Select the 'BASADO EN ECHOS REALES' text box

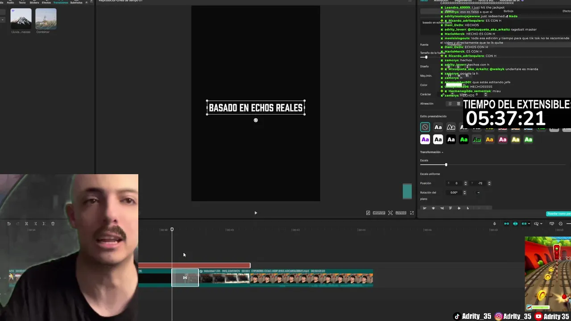[256, 108]
